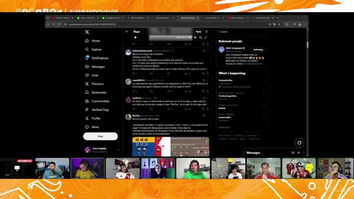Reply to the maticrzx comment
The width and height of the screenshot is (354, 199).
click(134, 109)
